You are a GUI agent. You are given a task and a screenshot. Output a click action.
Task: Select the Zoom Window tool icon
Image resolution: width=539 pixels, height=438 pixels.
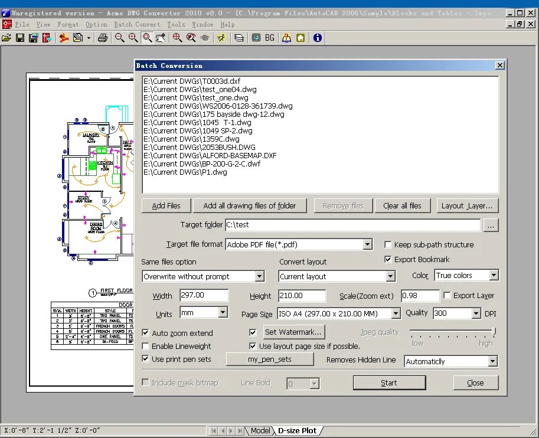(x=147, y=38)
